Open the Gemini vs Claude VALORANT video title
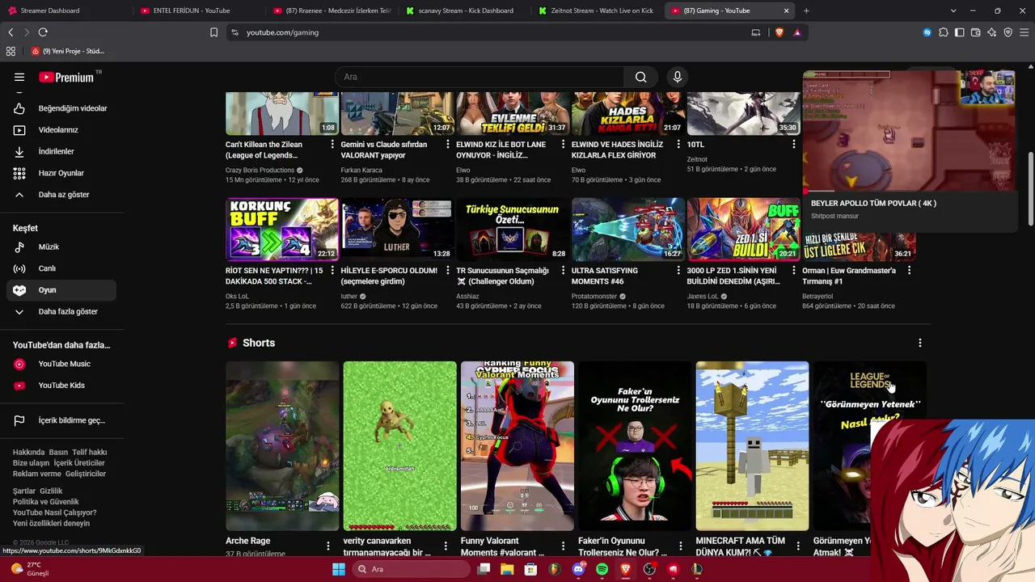Screen dimensions: 1035x582 [x=383, y=150]
